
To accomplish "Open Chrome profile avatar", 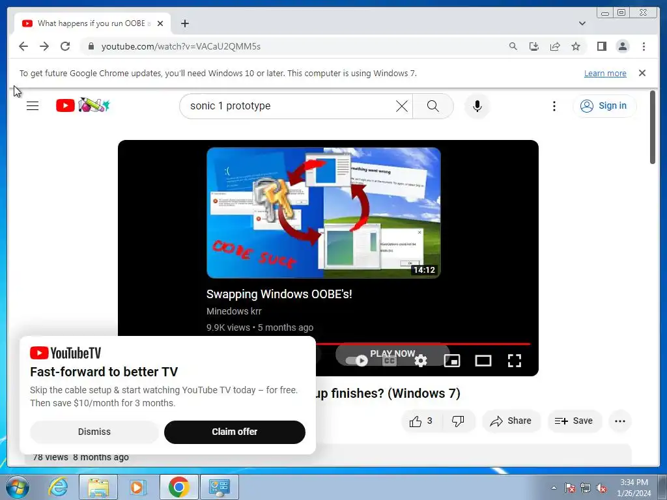I will pos(622,46).
